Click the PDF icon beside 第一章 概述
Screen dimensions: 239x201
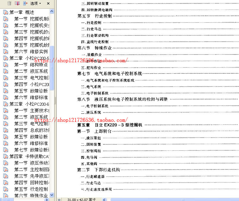(x=6, y=12)
